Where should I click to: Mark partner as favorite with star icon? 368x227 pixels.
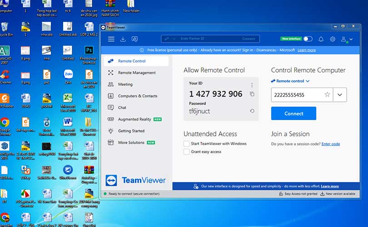[x=327, y=95]
